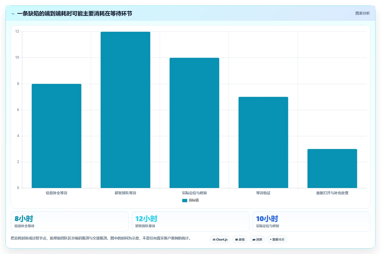Click the y-axis tick value 10
This screenshot has height=254, width=381.
[17, 58]
